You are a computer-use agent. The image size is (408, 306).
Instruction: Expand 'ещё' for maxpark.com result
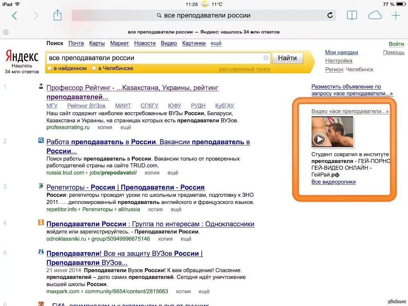click(204, 291)
